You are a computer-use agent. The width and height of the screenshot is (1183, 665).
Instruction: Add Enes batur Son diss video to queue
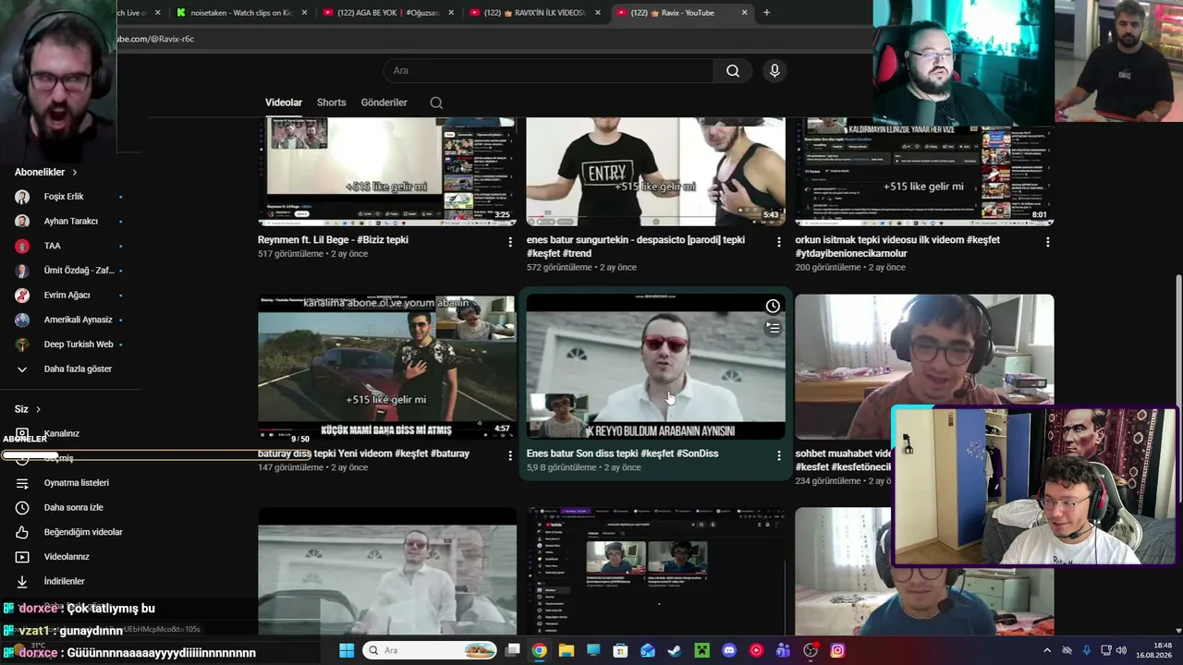coord(773,327)
